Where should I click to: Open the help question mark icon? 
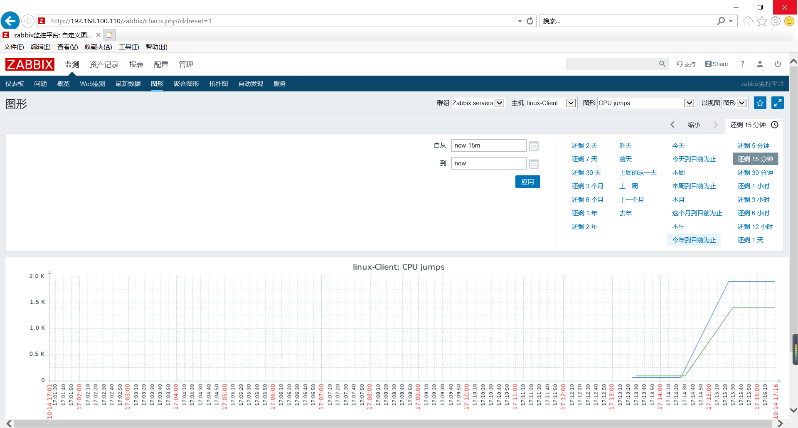pyautogui.click(x=742, y=64)
